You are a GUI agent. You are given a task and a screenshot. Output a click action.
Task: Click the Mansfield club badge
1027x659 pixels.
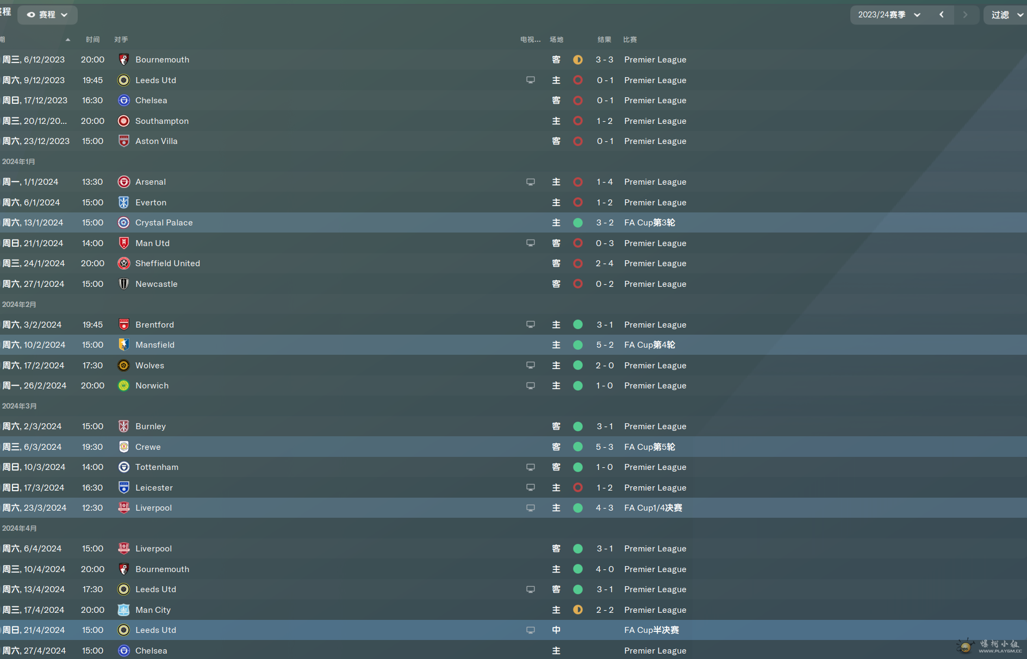point(123,345)
